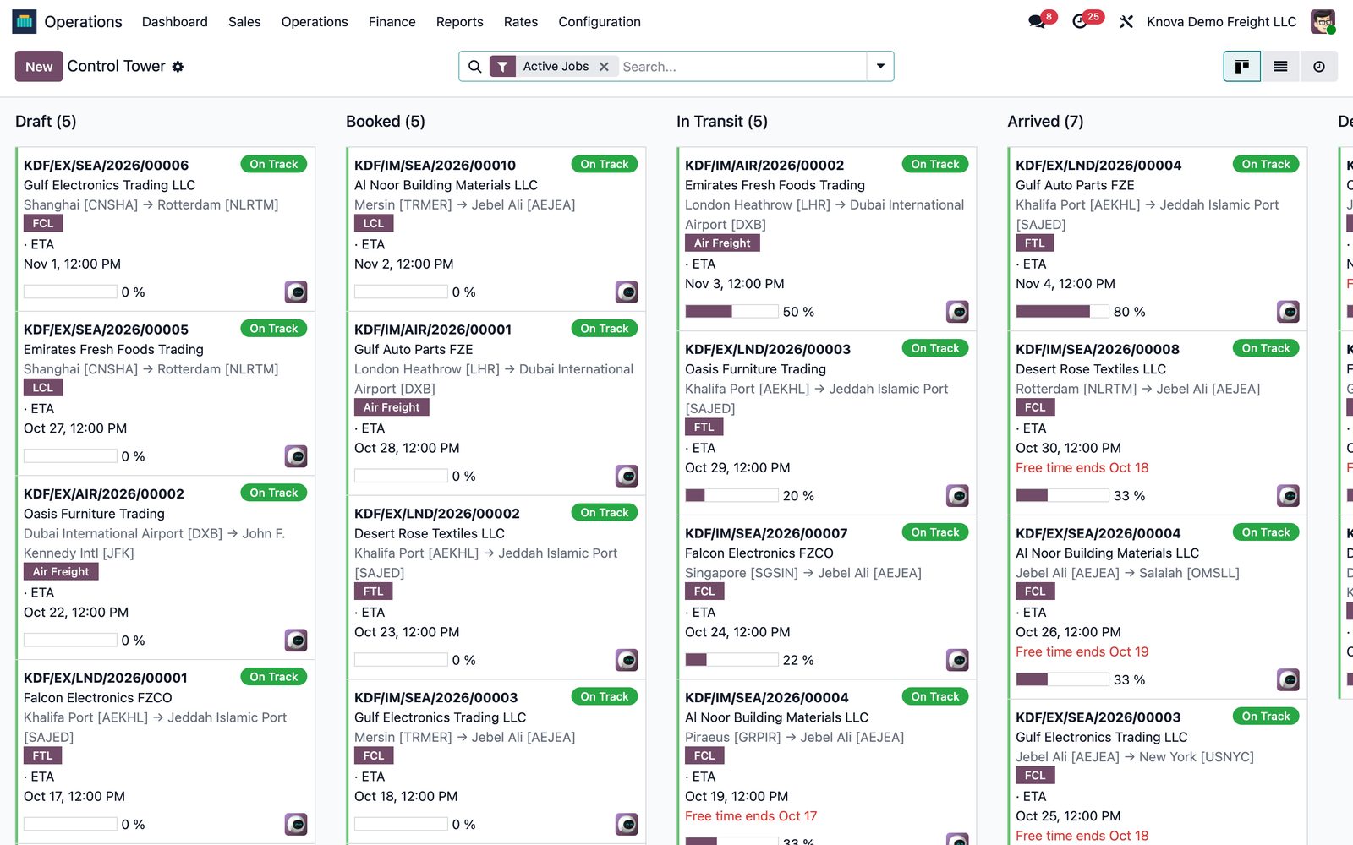Open the Rates menu
The image size is (1353, 845).
[x=521, y=22]
